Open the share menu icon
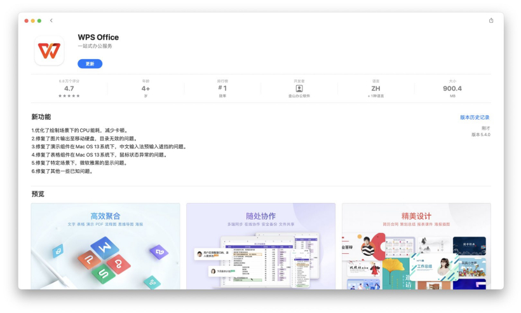The width and height of the screenshot is (521, 313). pyautogui.click(x=491, y=20)
